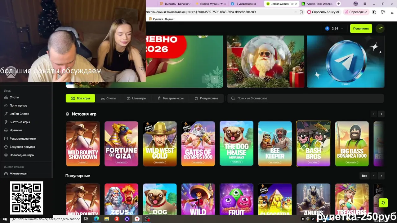Open Windows Start menu
The width and height of the screenshot is (397, 223).
[x=5, y=219]
